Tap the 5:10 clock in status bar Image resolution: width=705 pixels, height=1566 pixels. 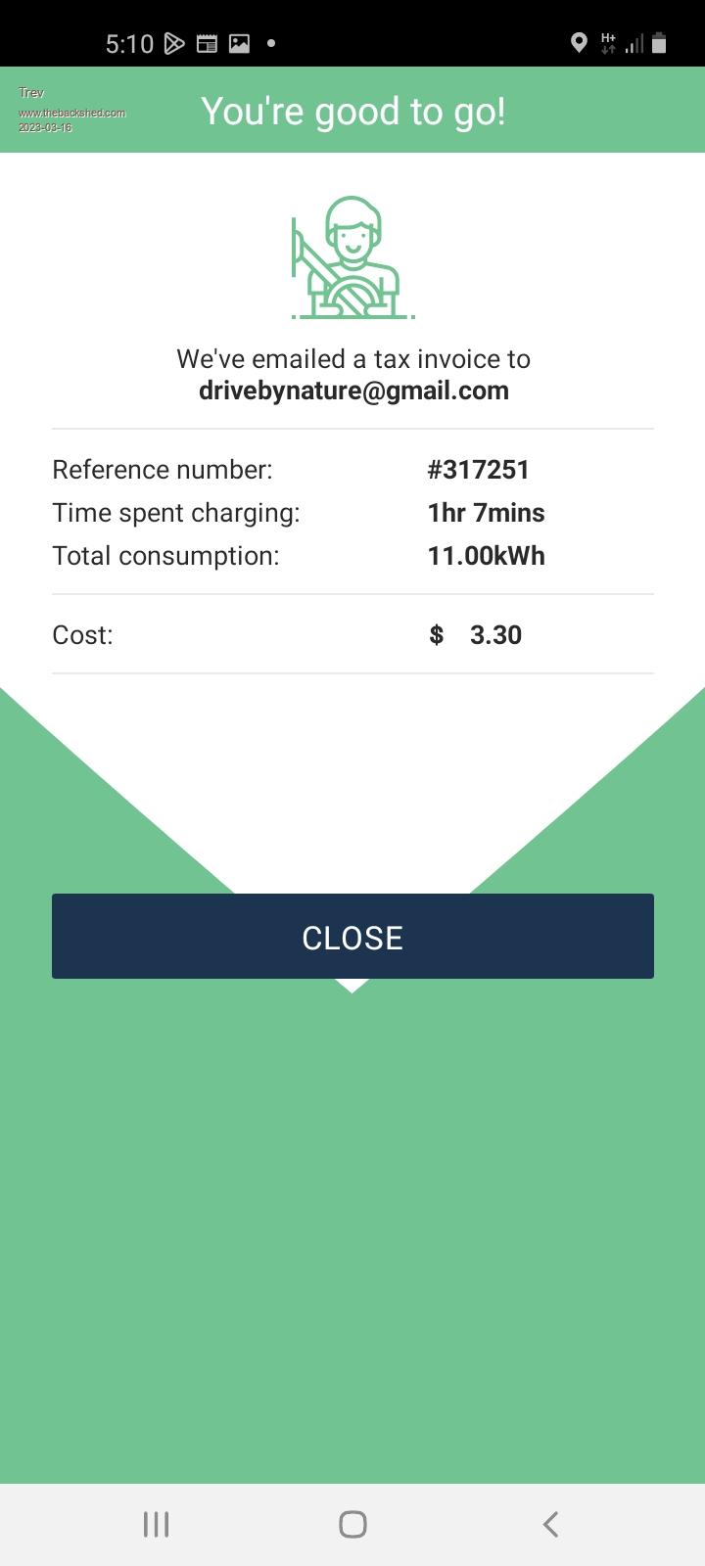129,43
